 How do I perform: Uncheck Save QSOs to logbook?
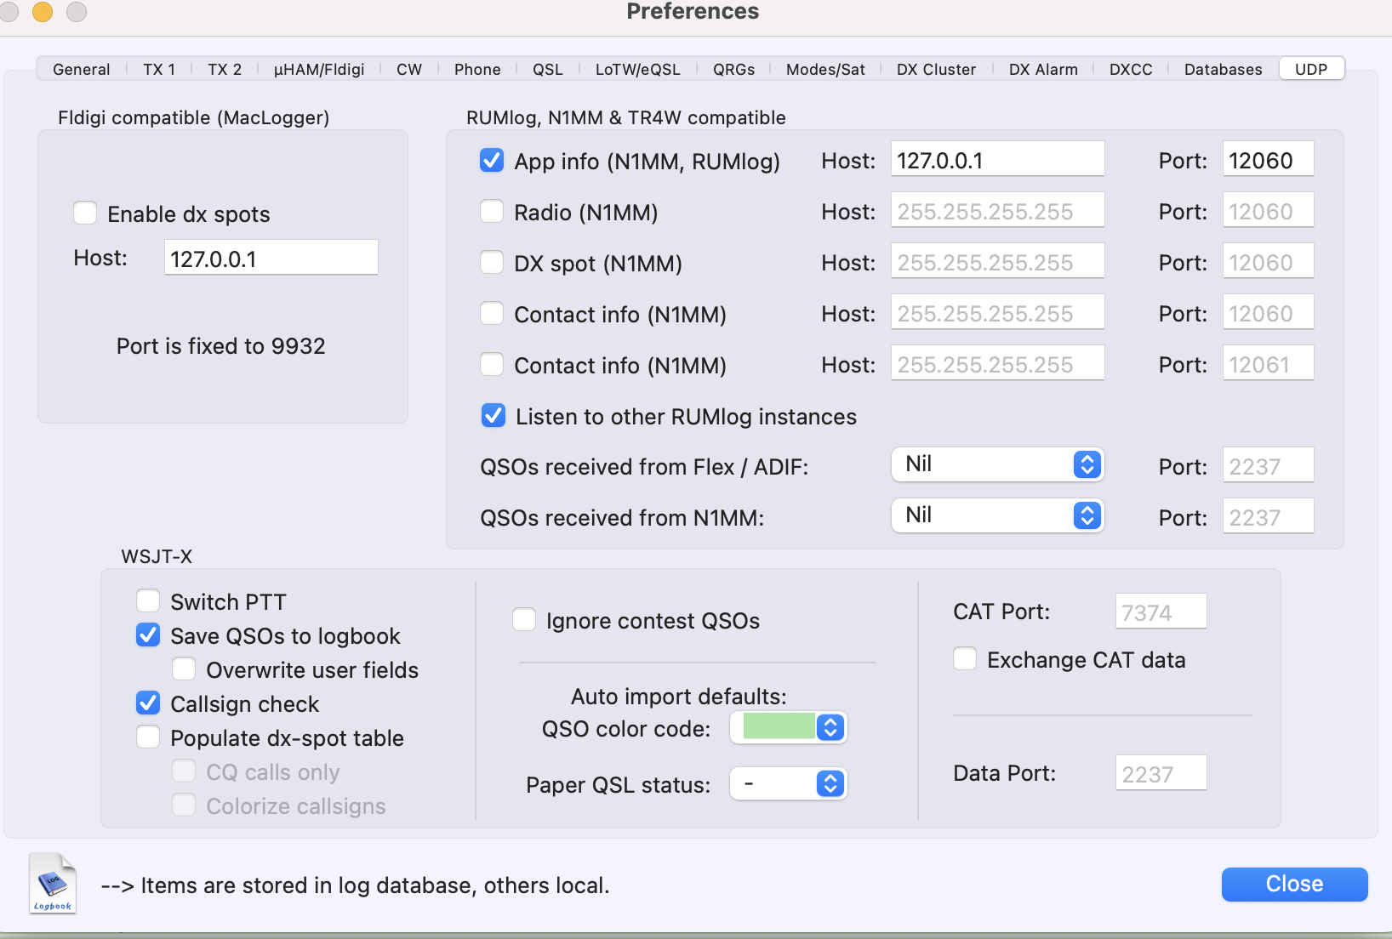click(148, 635)
